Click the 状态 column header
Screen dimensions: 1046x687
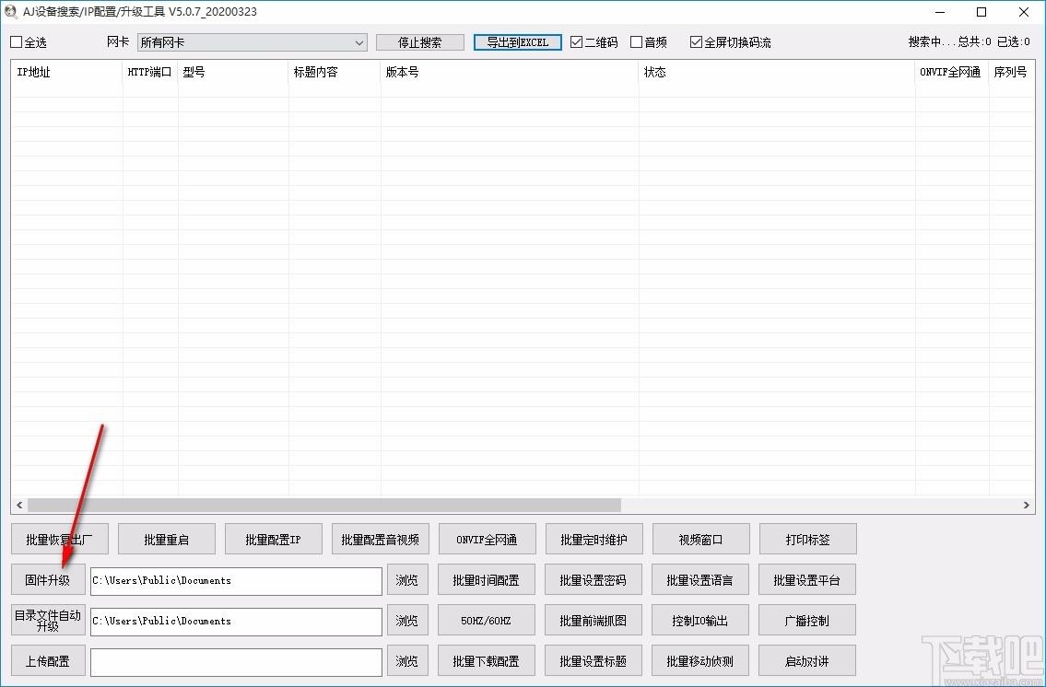(776, 72)
